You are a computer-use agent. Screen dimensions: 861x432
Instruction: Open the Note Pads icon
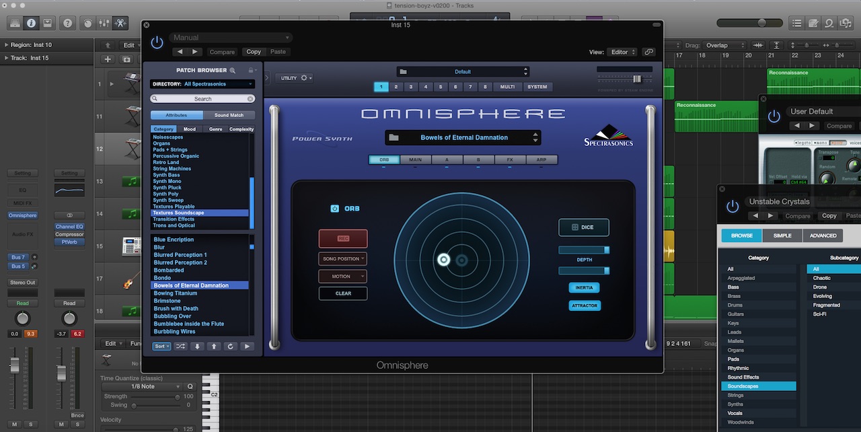813,23
